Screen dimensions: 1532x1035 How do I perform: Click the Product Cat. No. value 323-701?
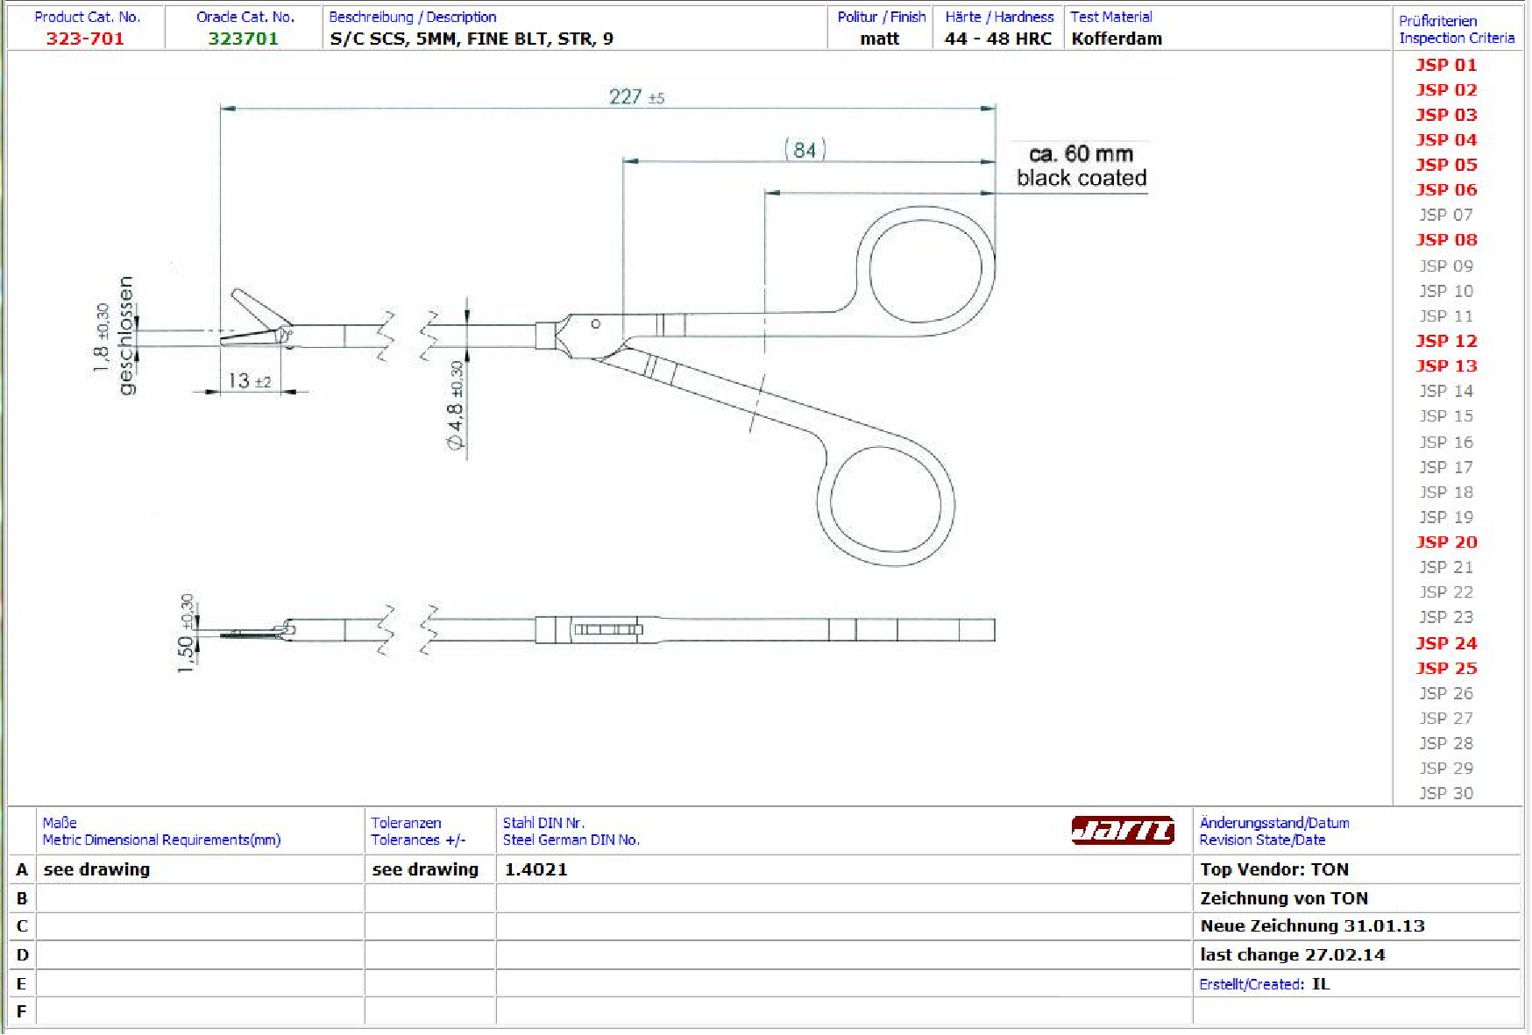85,39
